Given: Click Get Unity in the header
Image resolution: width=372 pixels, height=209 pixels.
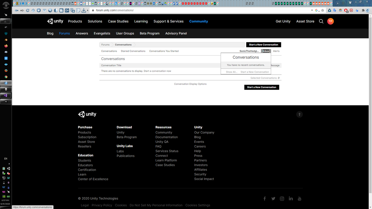Looking at the screenshot, I should [x=283, y=21].
